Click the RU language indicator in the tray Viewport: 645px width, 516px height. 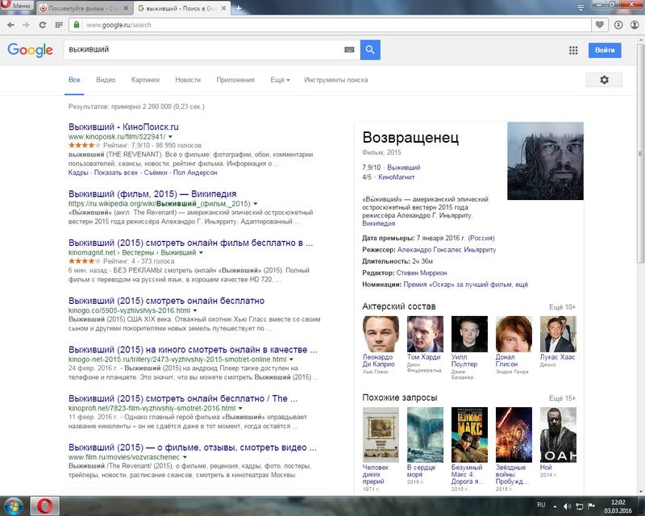[x=541, y=505]
